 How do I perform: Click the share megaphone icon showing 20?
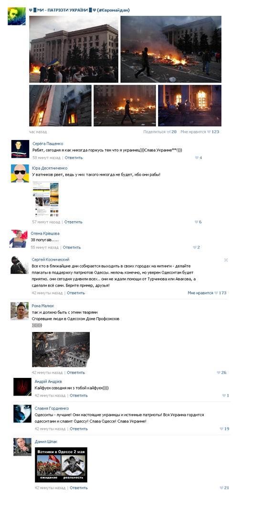pyautogui.click(x=168, y=132)
